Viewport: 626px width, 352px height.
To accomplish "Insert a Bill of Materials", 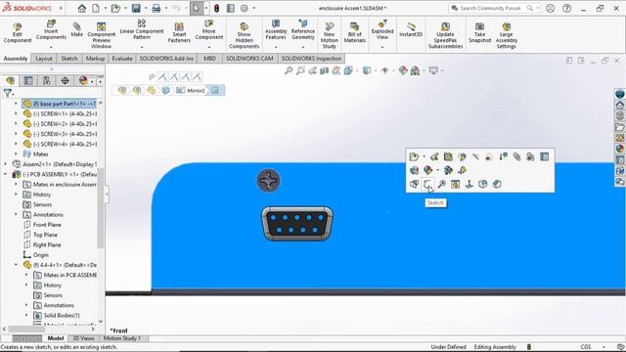I will 354,32.
